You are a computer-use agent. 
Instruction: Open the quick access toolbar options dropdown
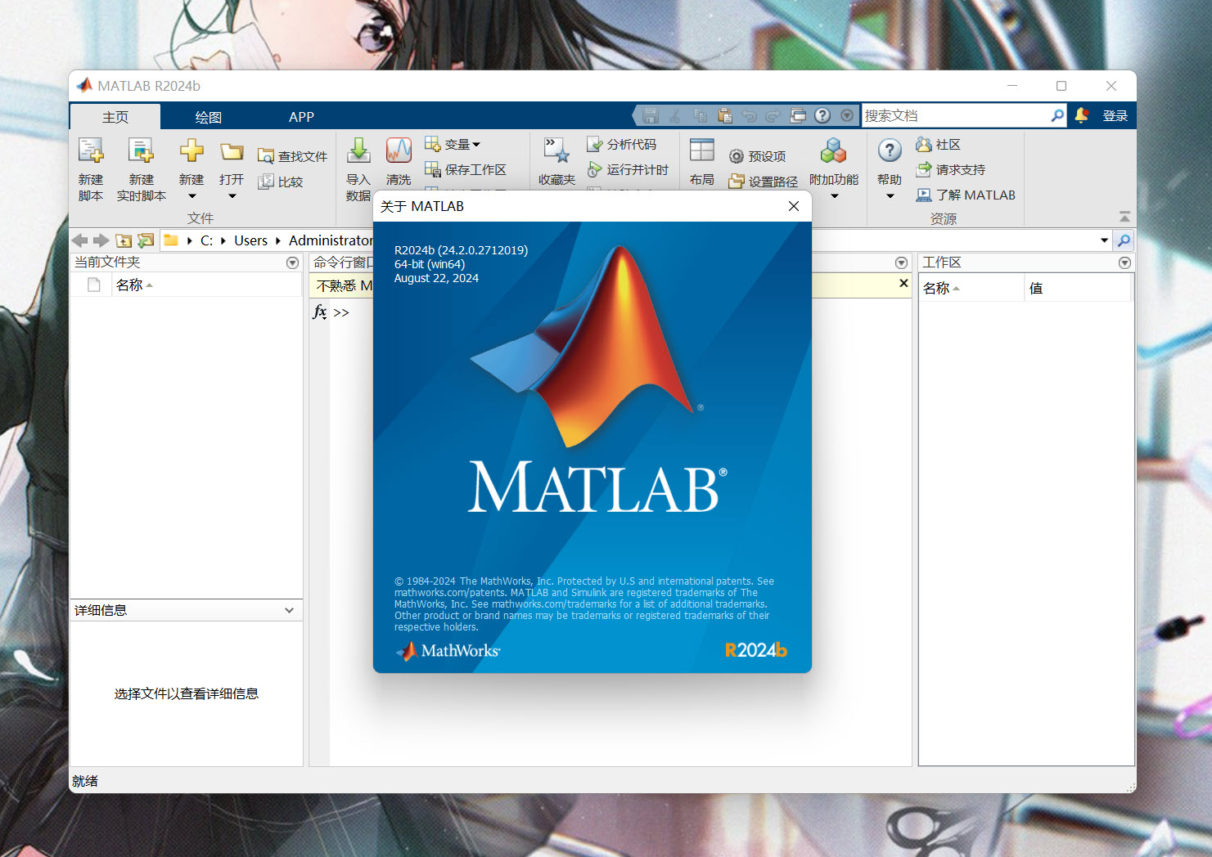847,116
